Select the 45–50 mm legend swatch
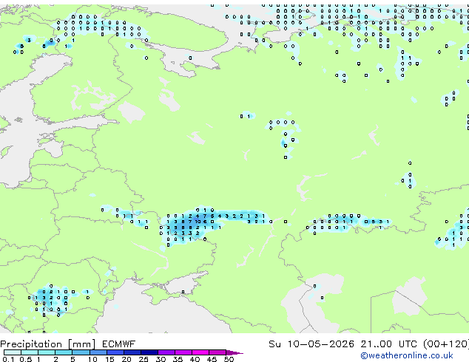The width and height of the screenshot is (469, 362). pos(217,352)
